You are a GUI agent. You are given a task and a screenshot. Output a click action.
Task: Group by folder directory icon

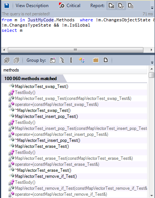pyautogui.click(x=96, y=60)
